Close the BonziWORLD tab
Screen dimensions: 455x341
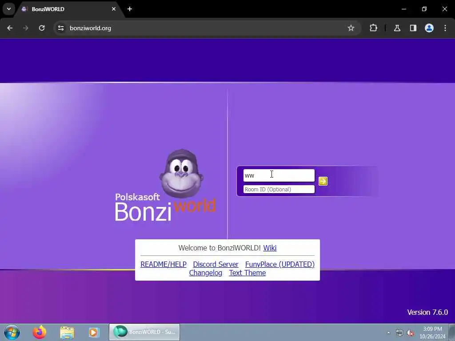click(x=114, y=9)
